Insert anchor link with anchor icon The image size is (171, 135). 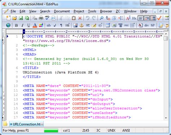pos(82,25)
